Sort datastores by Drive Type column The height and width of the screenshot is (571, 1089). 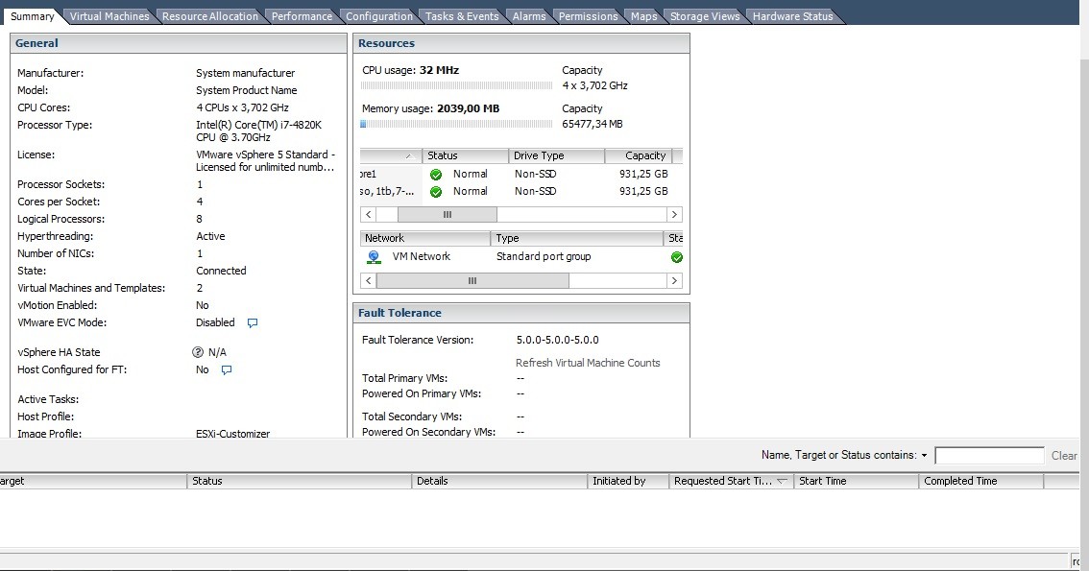pyautogui.click(x=556, y=156)
